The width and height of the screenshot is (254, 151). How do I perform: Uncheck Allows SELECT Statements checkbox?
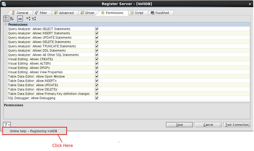coord(97,29)
